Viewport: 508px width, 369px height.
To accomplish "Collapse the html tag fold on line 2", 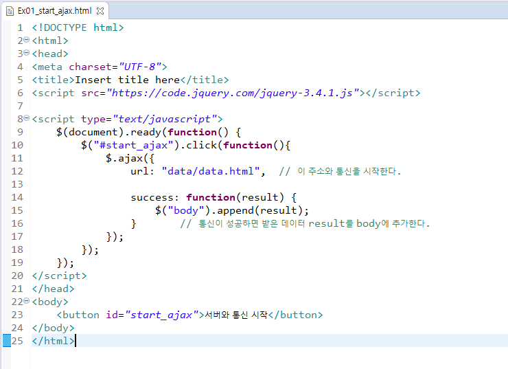I will [27, 40].
